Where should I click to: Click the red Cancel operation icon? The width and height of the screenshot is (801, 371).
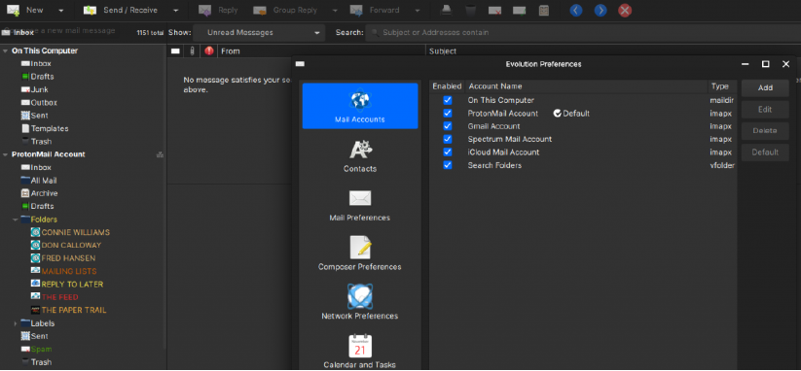(625, 10)
